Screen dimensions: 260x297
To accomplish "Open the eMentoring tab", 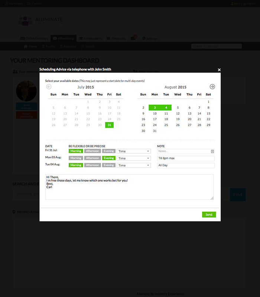I will [x=64, y=39].
